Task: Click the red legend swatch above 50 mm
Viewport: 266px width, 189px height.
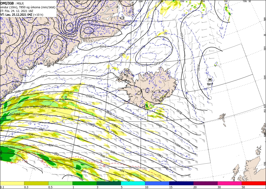Action: (x=254, y=183)
